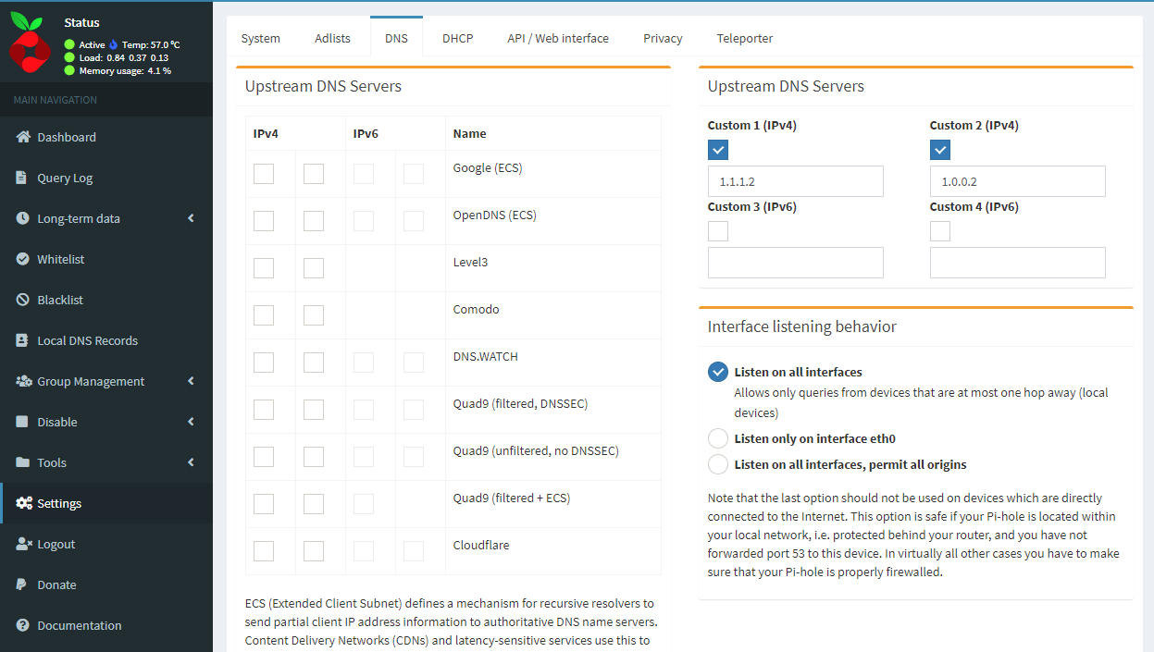This screenshot has height=652, width=1154.
Task: Uncheck the Custom 1 (IPv4) checkbox
Action: click(x=718, y=150)
